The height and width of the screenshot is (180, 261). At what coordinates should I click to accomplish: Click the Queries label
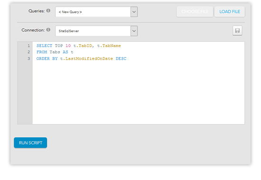(x=37, y=11)
